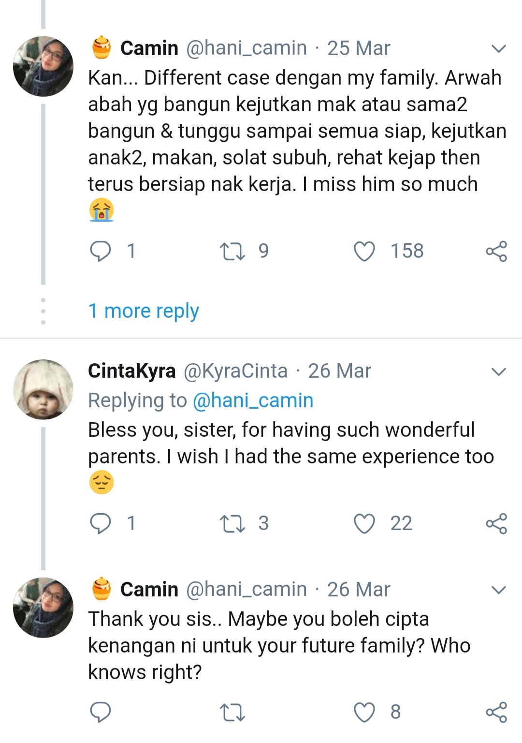Image resolution: width=522 pixels, height=743 pixels.
Task: Like CintaKyra's tweet with 22 likes
Action: pyautogui.click(x=364, y=524)
